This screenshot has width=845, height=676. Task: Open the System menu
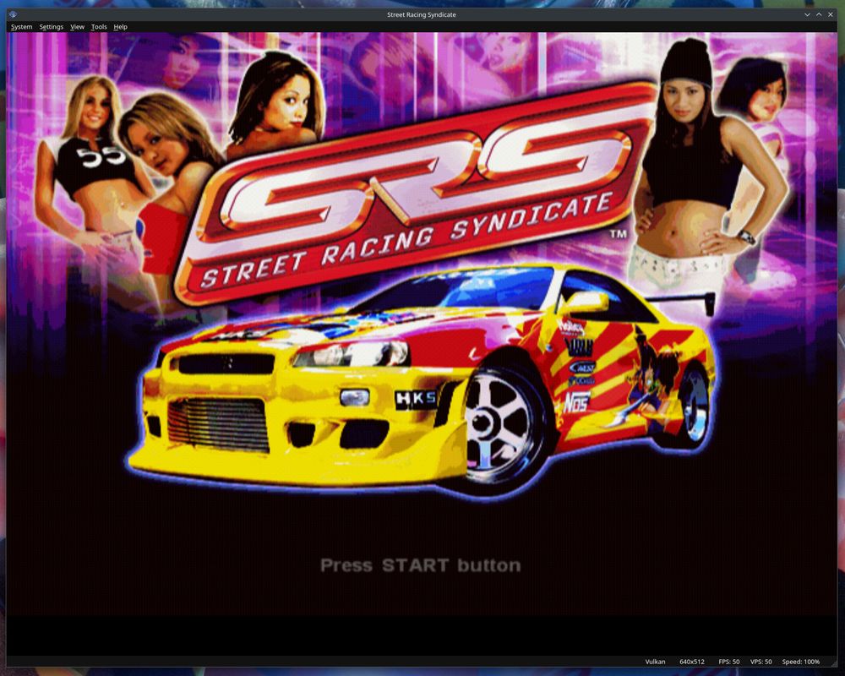[x=22, y=27]
